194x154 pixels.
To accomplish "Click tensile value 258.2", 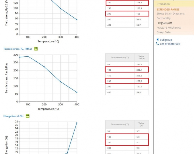I will tap(139, 76).
